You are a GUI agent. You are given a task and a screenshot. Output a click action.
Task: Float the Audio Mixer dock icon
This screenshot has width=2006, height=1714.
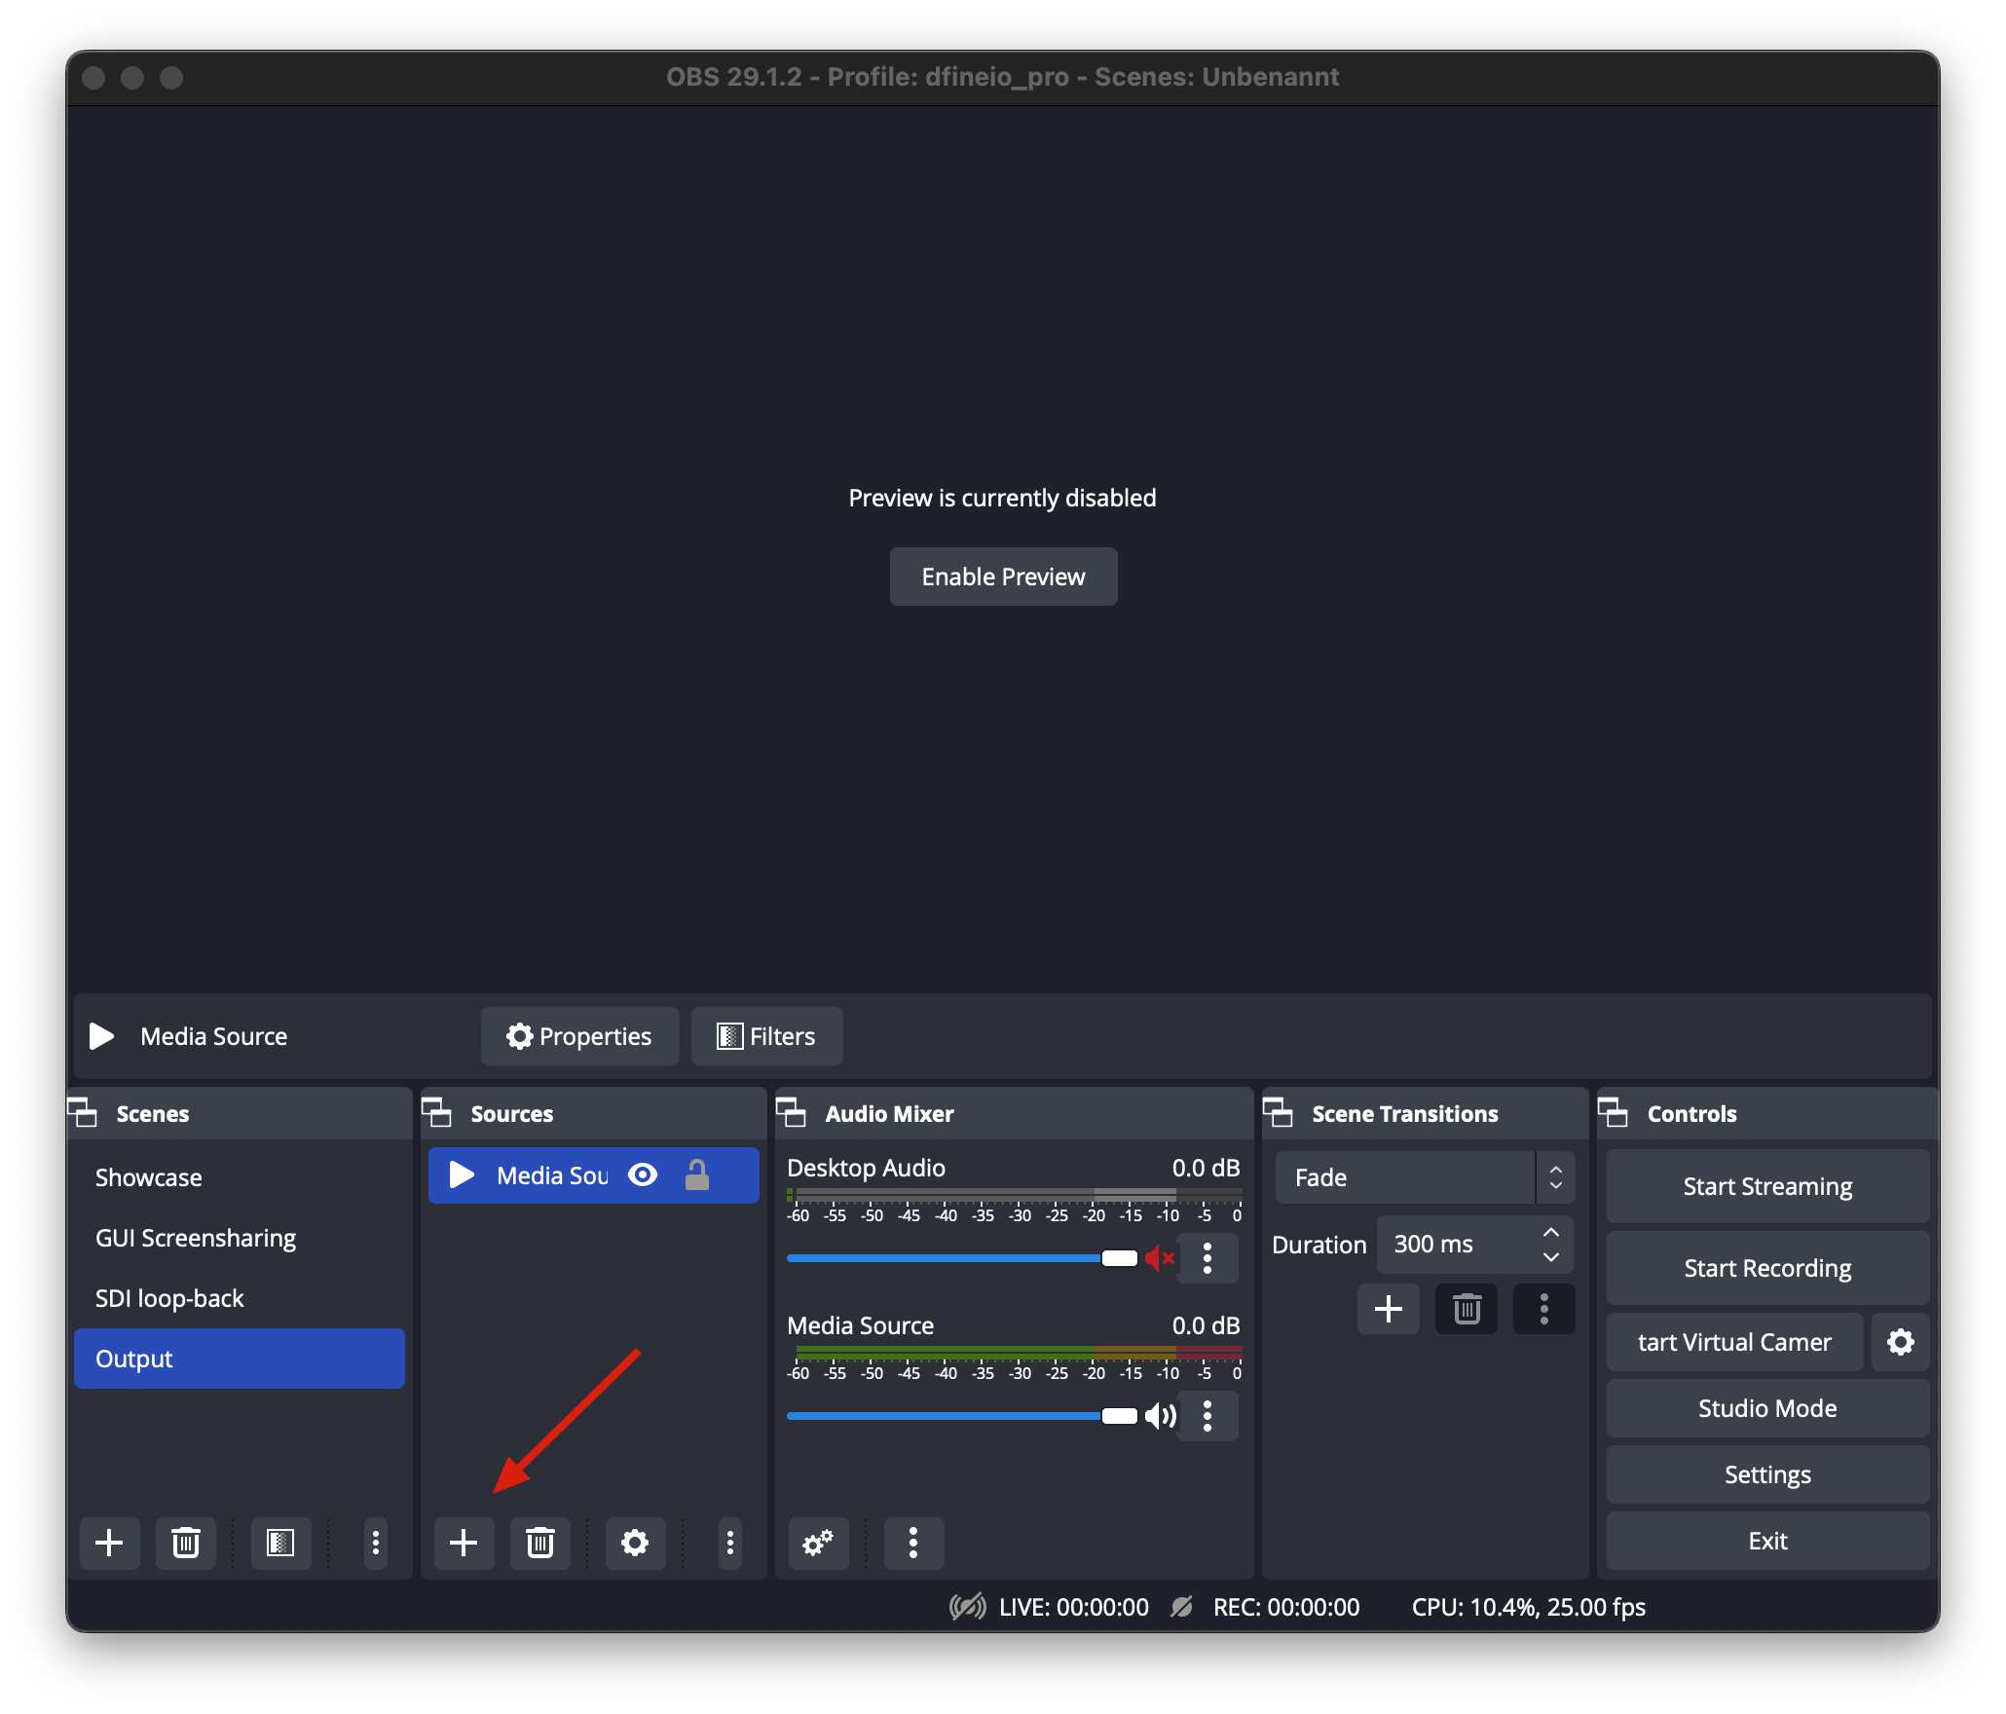pos(792,1113)
